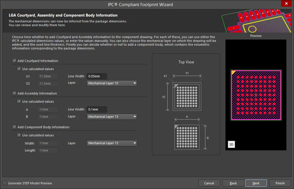Uncheck Add Component Body Information
Screen dimensions: 294x189
pyautogui.click(x=14, y=127)
